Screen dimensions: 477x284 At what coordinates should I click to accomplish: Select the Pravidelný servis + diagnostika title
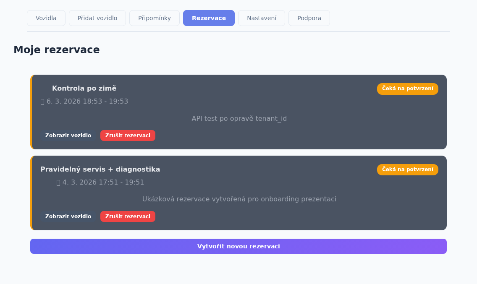click(100, 169)
